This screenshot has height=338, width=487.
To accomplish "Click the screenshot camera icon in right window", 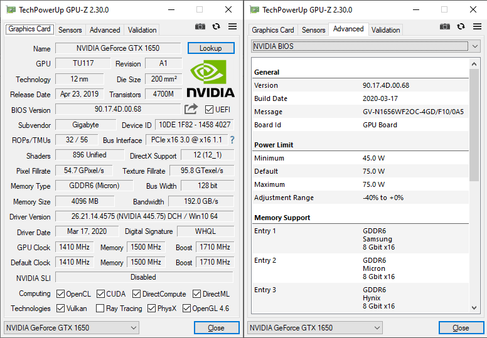I will click(445, 27).
